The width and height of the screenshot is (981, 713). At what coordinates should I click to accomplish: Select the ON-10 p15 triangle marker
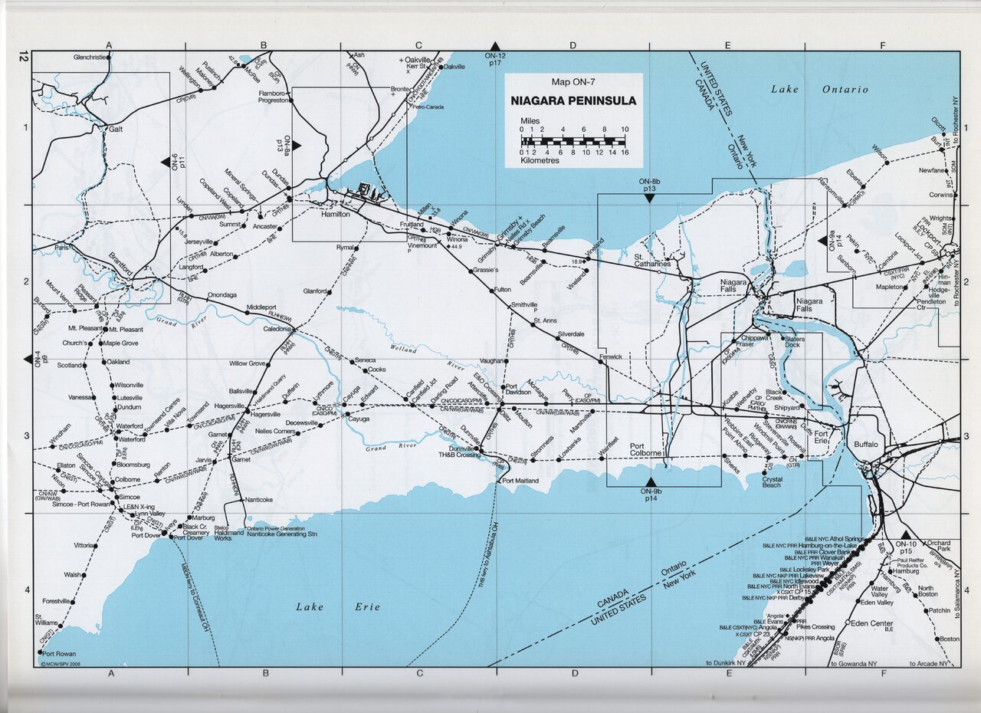tap(905, 534)
